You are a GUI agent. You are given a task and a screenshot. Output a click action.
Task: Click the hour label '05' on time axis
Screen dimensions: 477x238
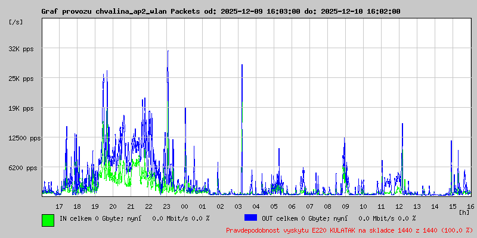click(274, 206)
